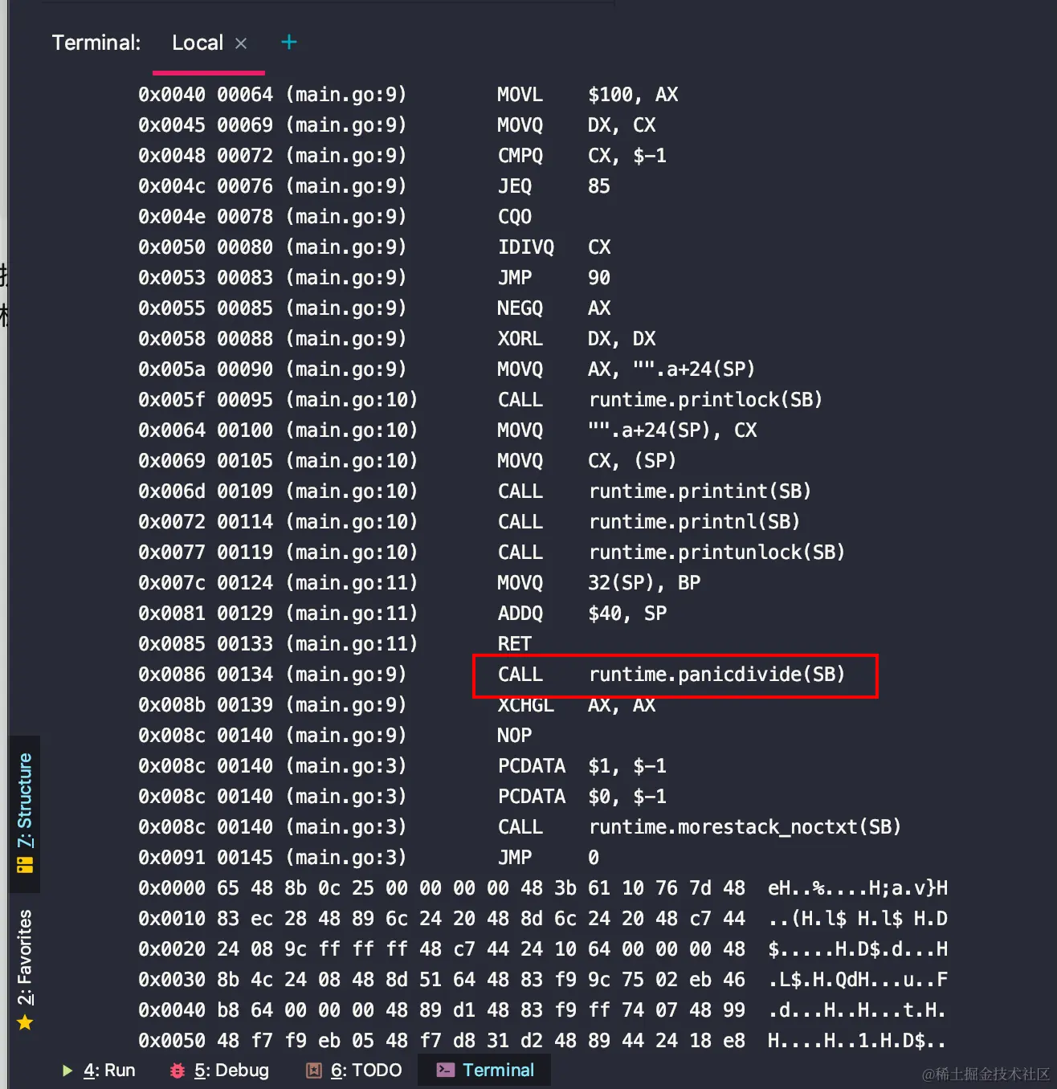Screen dimensions: 1057x1089
Task: Click the Run play triangle icon
Action: [67, 1071]
